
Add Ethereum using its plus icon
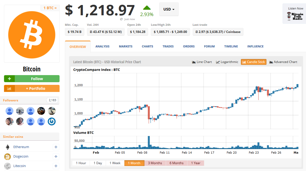pyautogui.click(x=56, y=147)
